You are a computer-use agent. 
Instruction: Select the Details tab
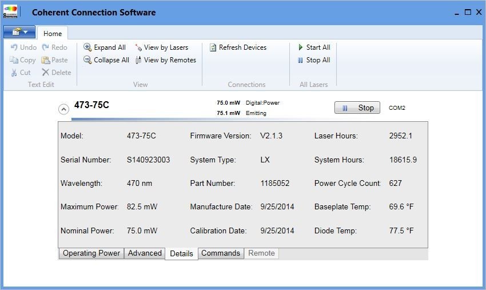[x=182, y=253]
